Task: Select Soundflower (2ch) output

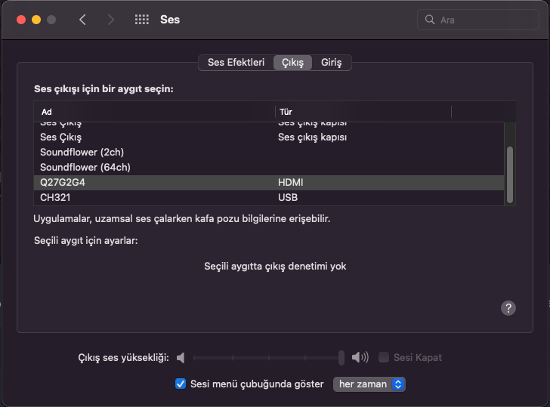Action: point(269,152)
